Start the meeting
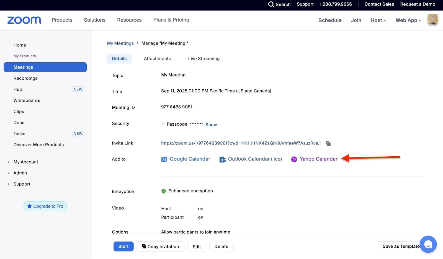The image size is (443, 259). 123,247
